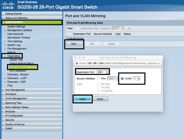Expand the Discovery - LLDP arrow
184x139 pixels.
5,78
